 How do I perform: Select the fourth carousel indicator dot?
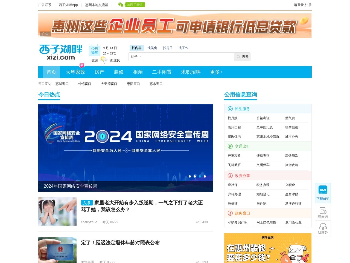click(x=205, y=176)
